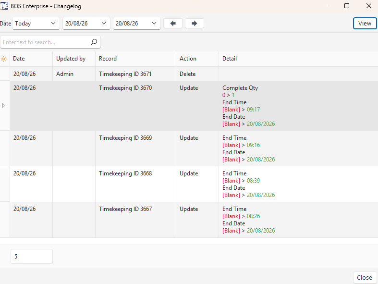Viewport: 378px width, 284px height.
Task: Open the start date 20/08/26 dropdown
Action: point(86,24)
